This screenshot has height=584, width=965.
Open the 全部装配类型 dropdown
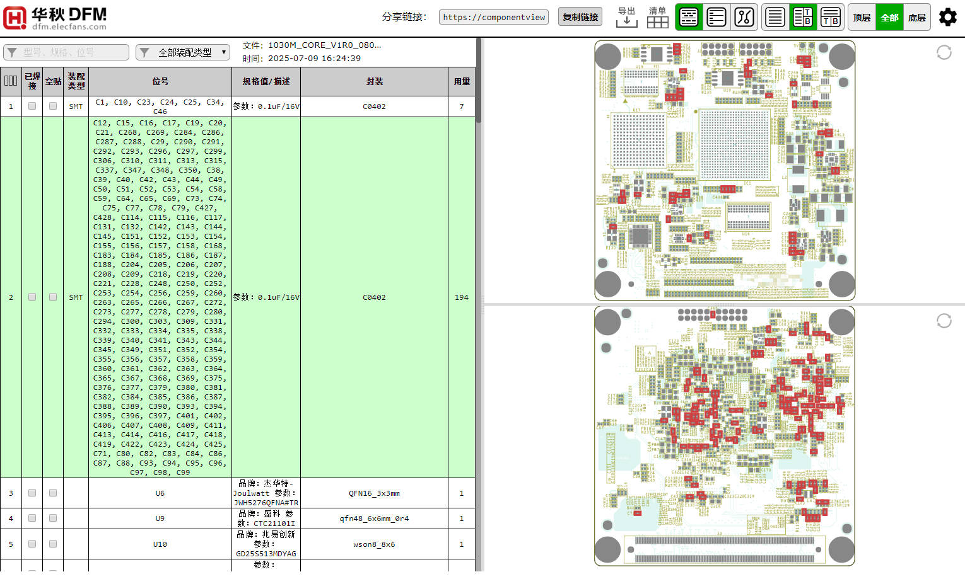[183, 52]
